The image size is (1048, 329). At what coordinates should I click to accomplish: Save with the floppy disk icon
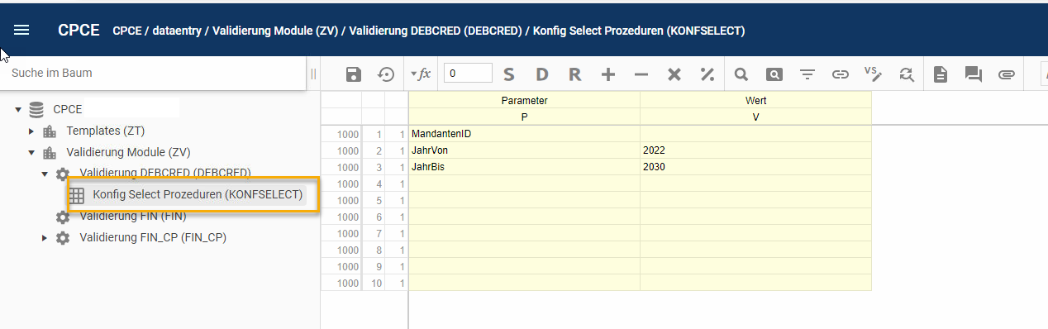click(354, 74)
